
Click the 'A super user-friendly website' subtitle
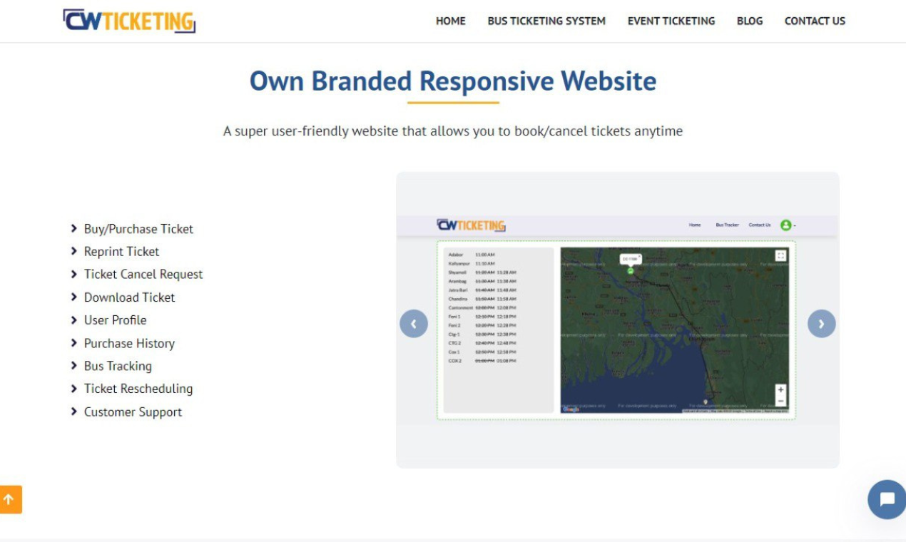pos(453,131)
